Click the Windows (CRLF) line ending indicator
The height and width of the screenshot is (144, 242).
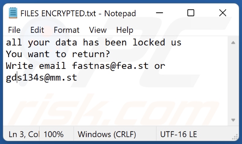[107, 134]
